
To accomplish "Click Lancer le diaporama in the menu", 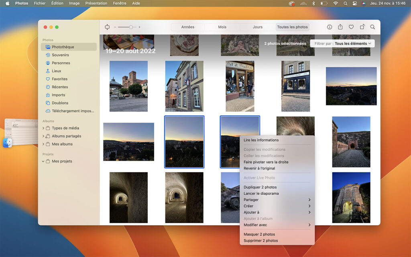I will pyautogui.click(x=261, y=193).
